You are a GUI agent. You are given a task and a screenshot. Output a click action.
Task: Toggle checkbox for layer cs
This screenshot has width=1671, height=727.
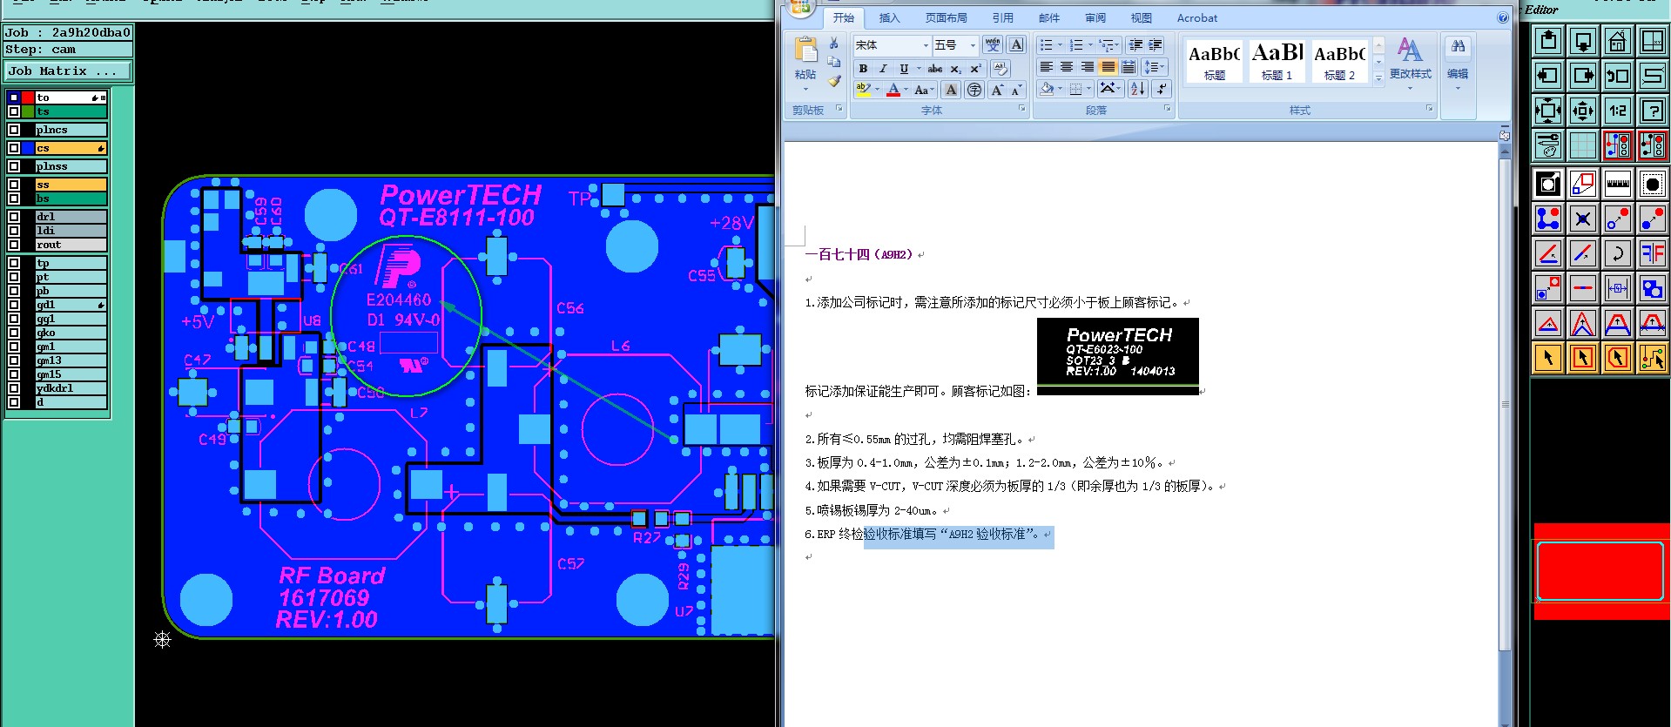(x=14, y=148)
